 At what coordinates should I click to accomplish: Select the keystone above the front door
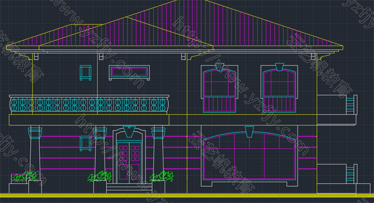[129, 132]
